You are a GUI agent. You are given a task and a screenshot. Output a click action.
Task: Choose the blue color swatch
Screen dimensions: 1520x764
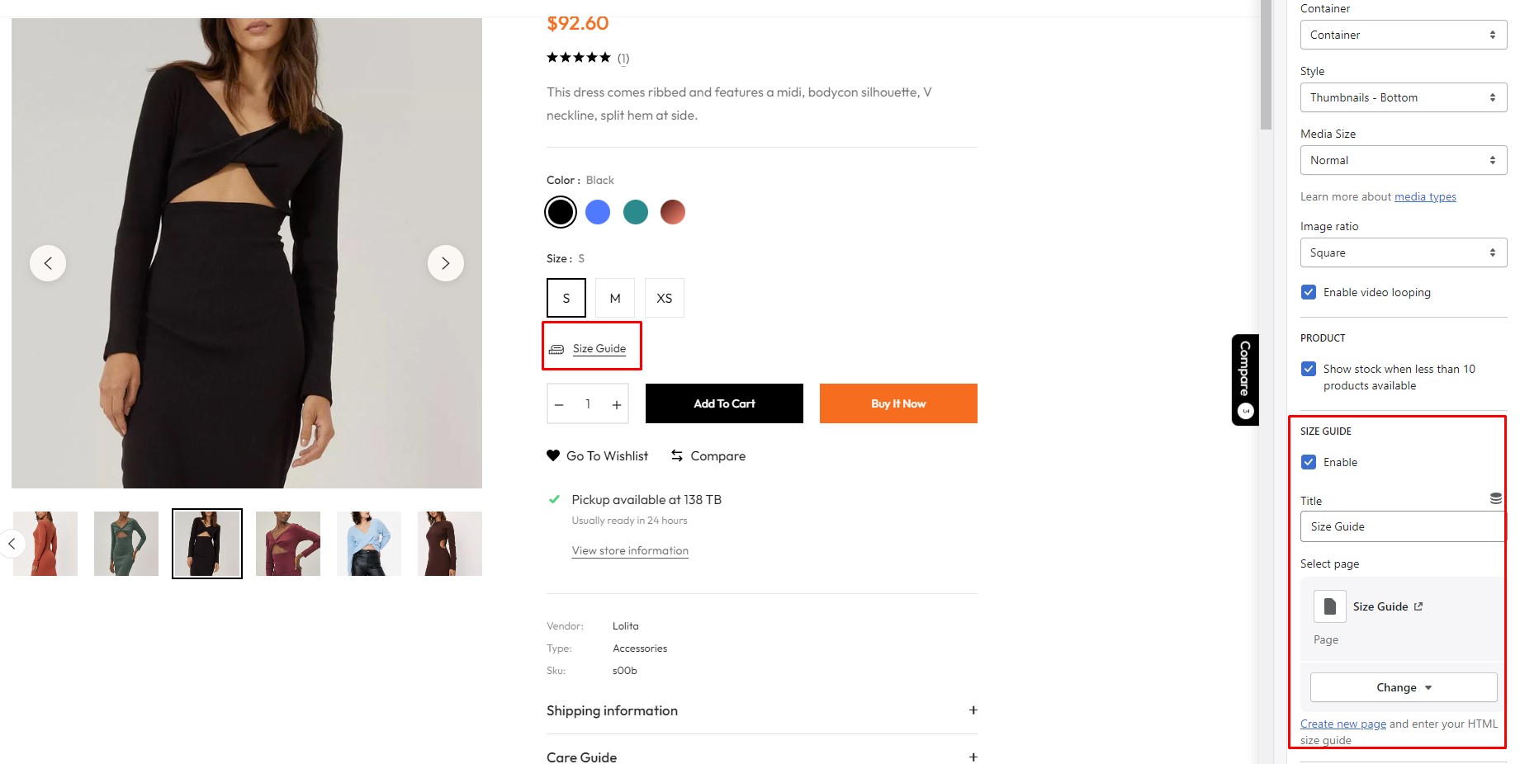[x=598, y=212]
